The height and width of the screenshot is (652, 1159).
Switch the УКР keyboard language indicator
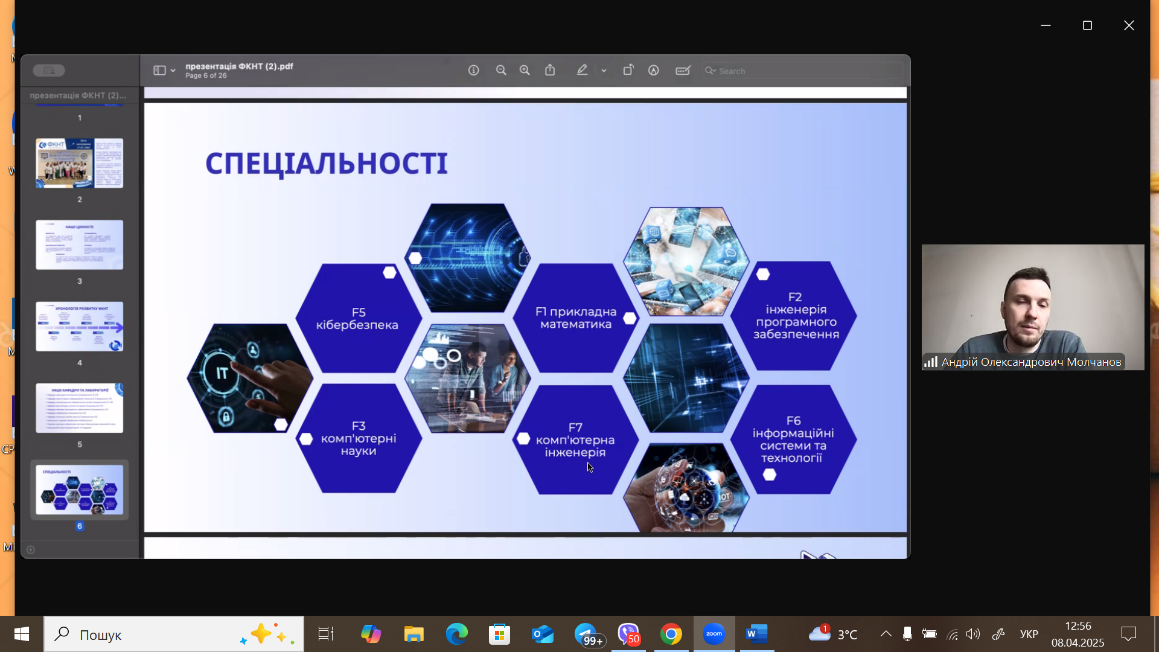pos(1029,634)
